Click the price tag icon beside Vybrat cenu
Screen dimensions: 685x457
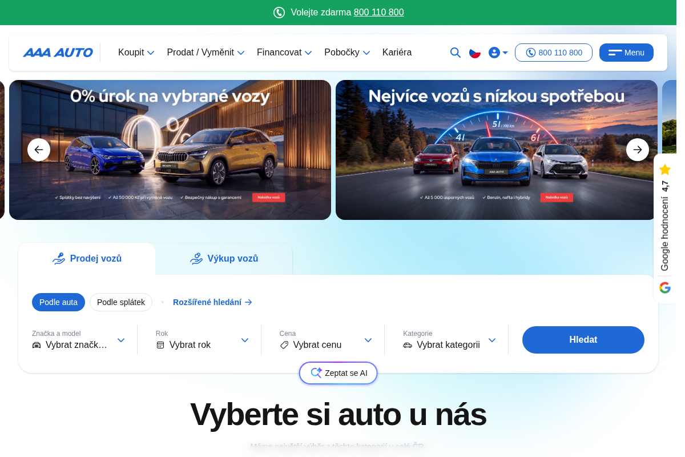point(284,345)
